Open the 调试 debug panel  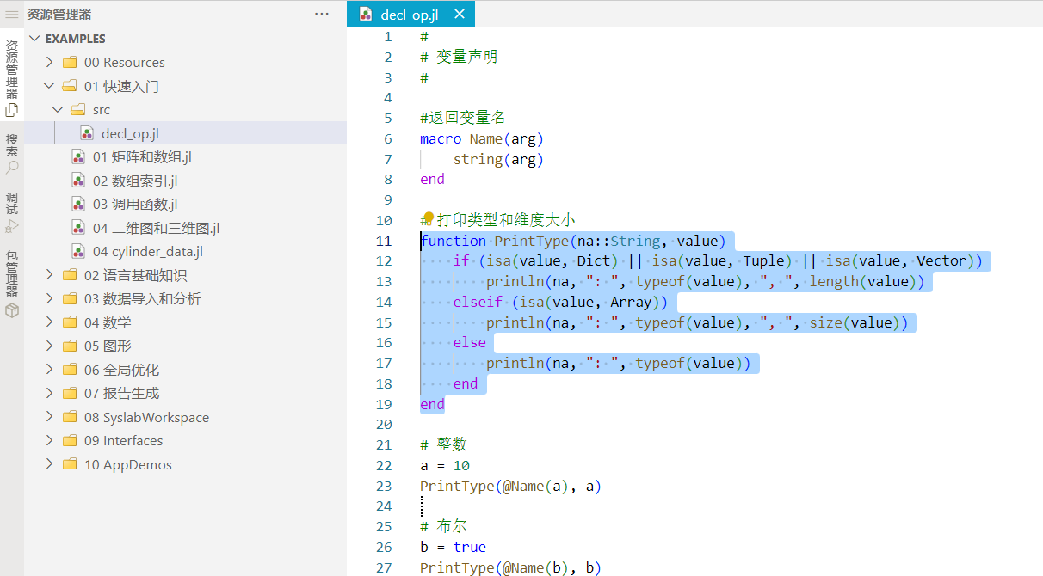[x=12, y=212]
